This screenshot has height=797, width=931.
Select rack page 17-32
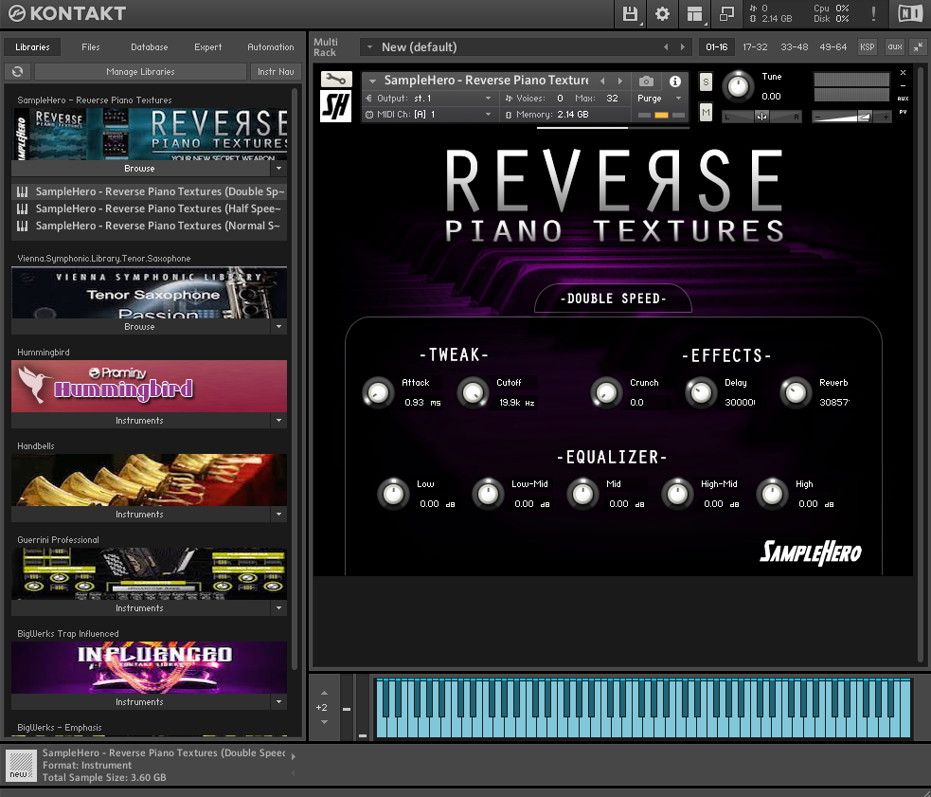pyautogui.click(x=755, y=47)
